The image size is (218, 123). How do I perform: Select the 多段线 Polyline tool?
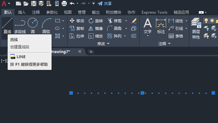point(20,26)
